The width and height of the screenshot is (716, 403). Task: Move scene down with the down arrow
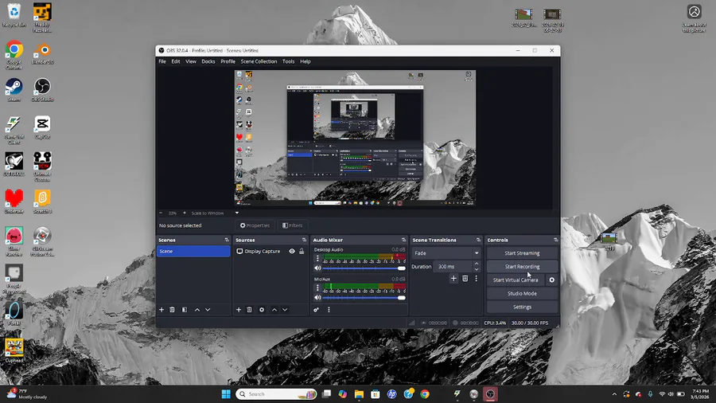tap(208, 310)
